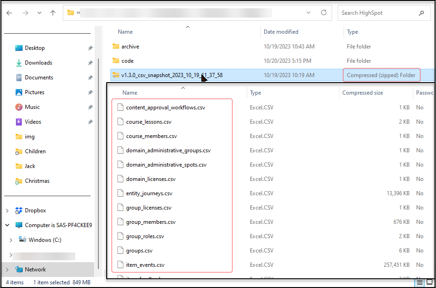Select entity_journeys.csv file
This screenshot has width=436, height=288.
149,193
